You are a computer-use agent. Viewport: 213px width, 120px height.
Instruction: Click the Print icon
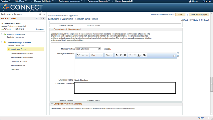182,20
